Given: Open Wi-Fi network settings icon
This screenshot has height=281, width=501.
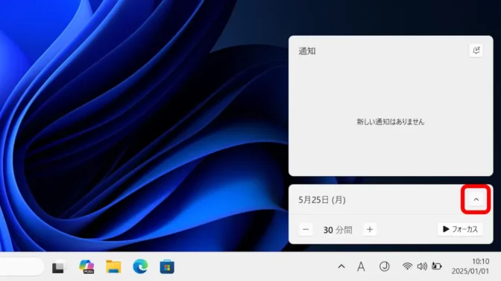Looking at the screenshot, I should 407,266.
